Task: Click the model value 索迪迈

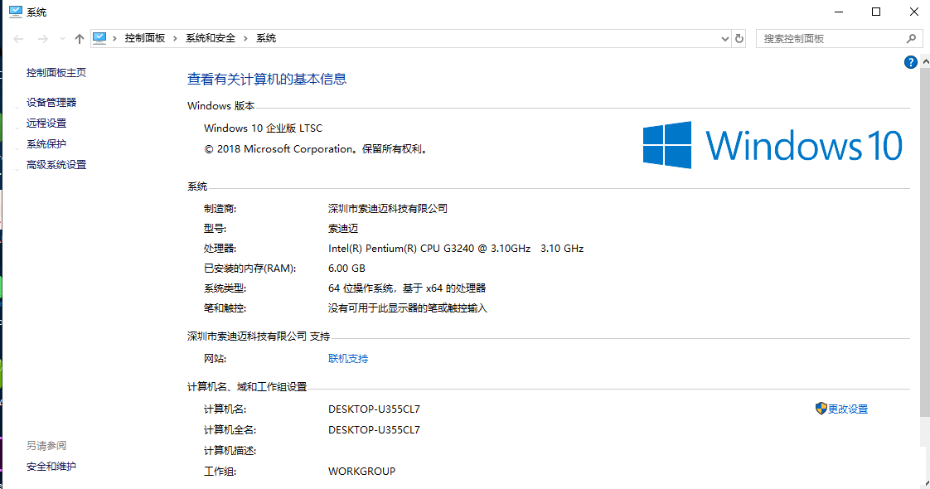Action: pos(343,228)
